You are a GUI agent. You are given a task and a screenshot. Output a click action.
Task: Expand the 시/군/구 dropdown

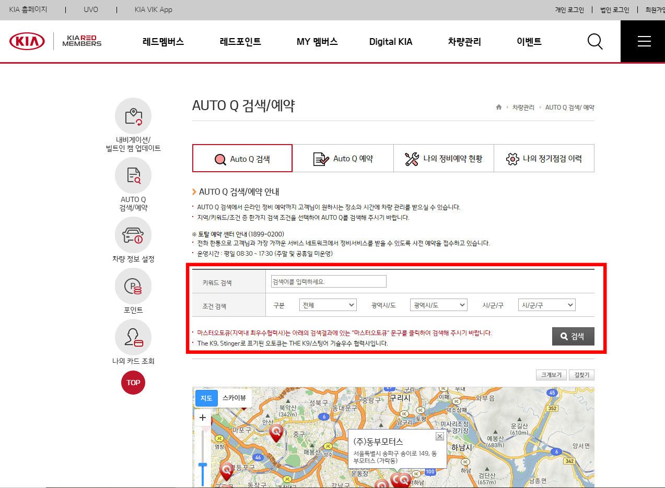[547, 305]
